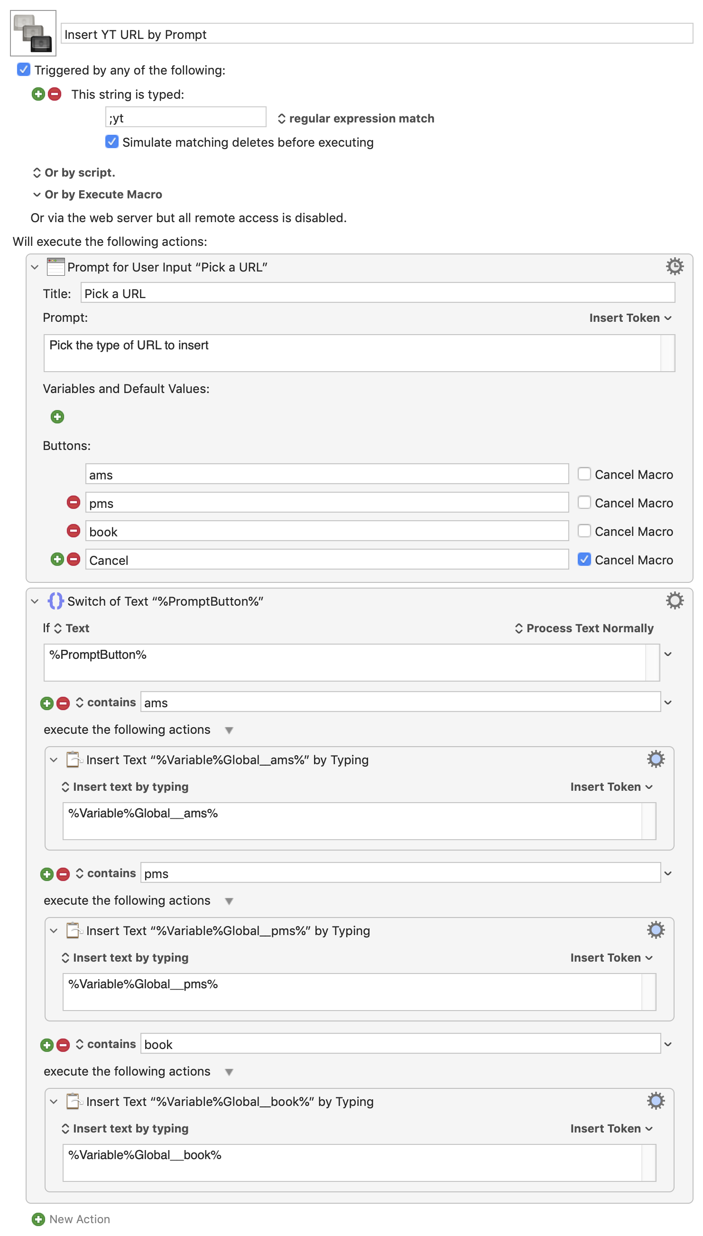Delete the pms button row
703x1236 pixels.
point(74,503)
